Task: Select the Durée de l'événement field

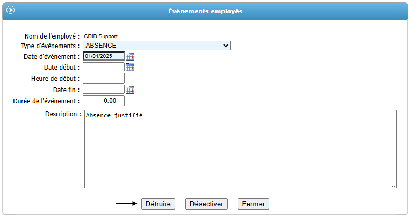Action: coord(104,101)
